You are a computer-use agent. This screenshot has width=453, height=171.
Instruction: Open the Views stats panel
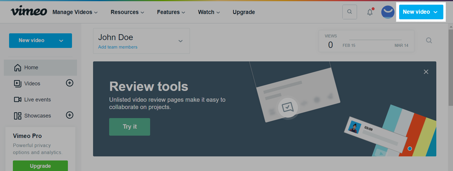pyautogui.click(x=366, y=41)
